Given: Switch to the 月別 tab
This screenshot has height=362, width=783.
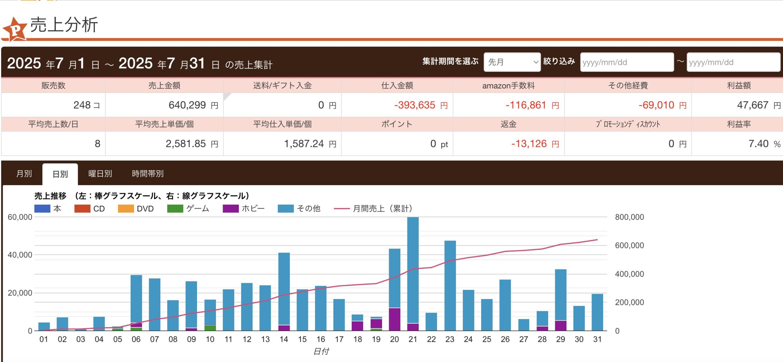Looking at the screenshot, I should [24, 174].
